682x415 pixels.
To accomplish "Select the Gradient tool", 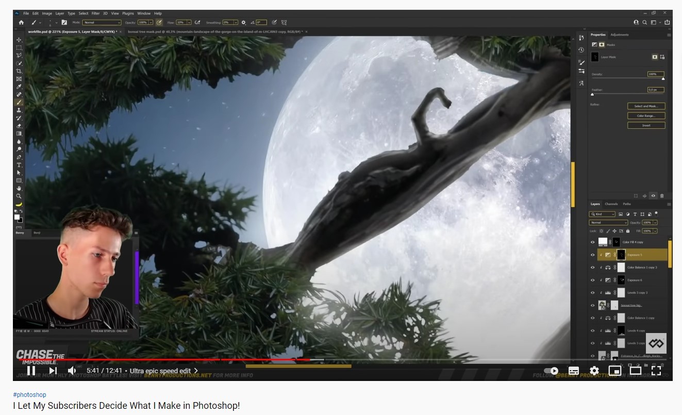I will point(19,134).
